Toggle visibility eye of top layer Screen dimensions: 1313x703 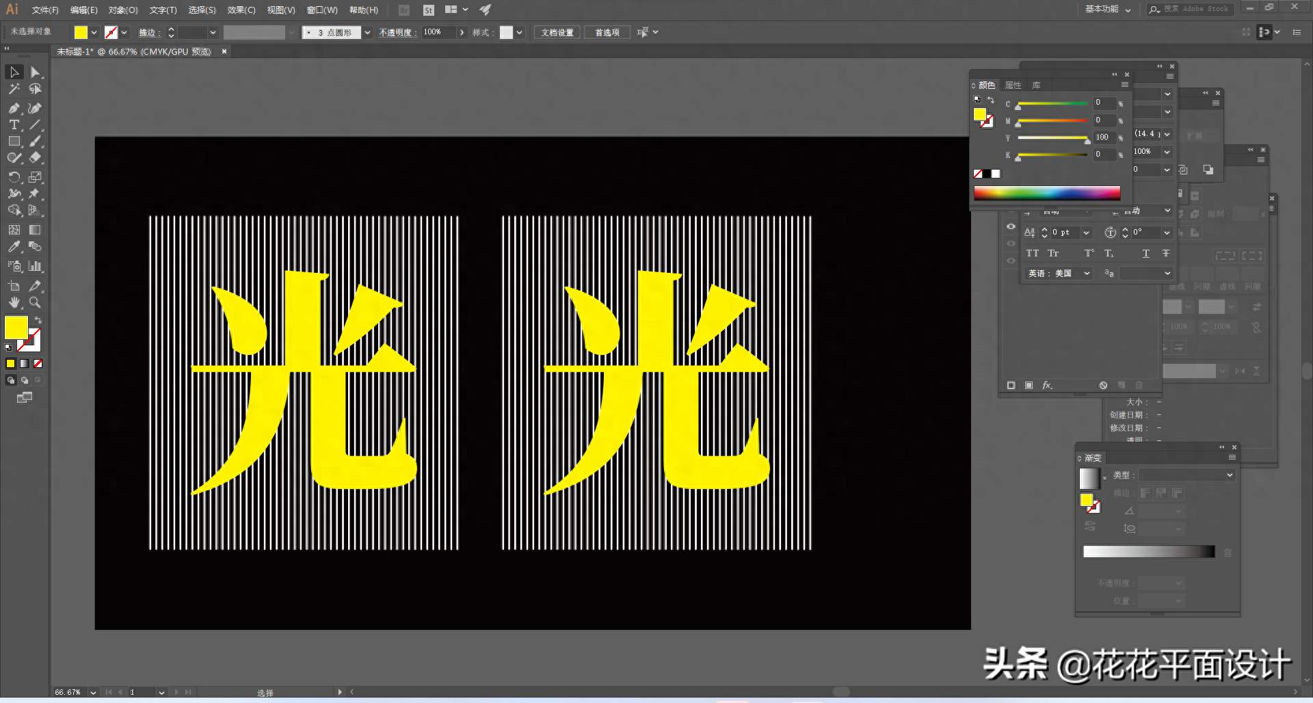[x=1011, y=226]
